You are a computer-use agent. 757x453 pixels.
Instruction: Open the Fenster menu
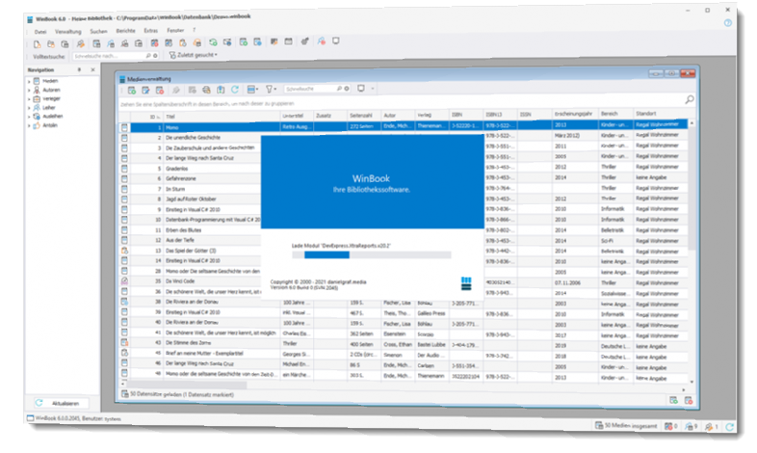(175, 30)
